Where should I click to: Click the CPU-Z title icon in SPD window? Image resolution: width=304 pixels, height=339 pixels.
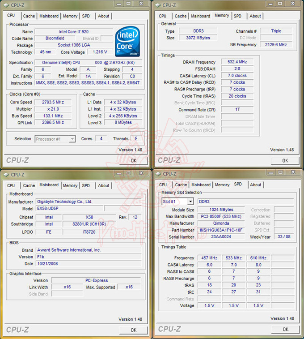click(x=158, y=174)
